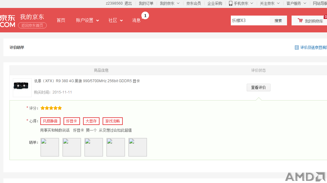Open the first 晒单 photo thumbnail
327x183 pixels.
pyautogui.click(x=50, y=147)
